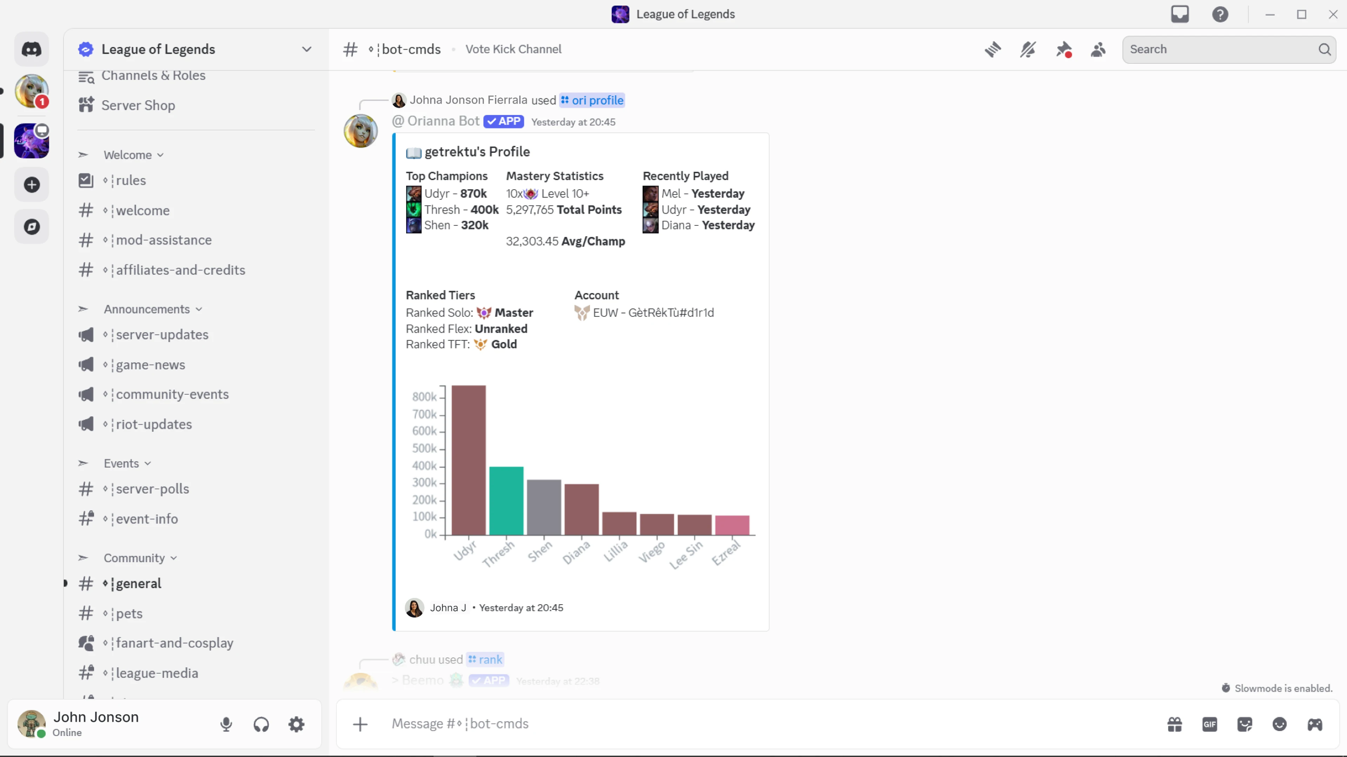Open Channels & Roles
Screen dimensions: 1347x757
pos(153,76)
